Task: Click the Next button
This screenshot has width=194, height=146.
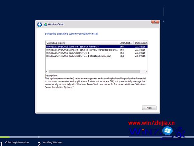Action: coord(149,108)
